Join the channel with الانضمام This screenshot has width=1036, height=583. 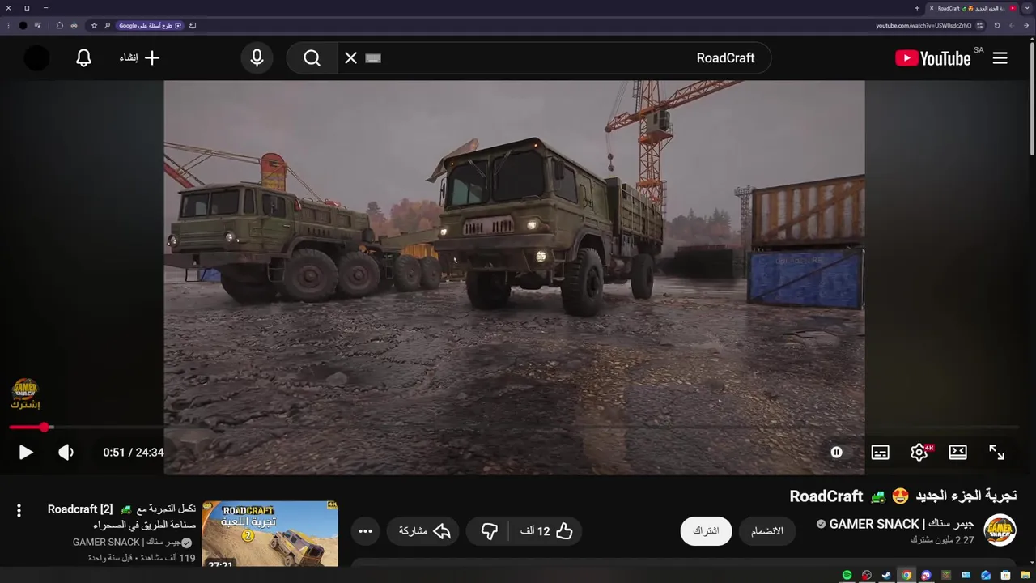point(767,531)
